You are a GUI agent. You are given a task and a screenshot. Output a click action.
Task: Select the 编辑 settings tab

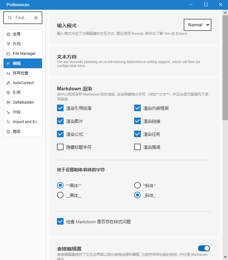pyautogui.click(x=23, y=63)
